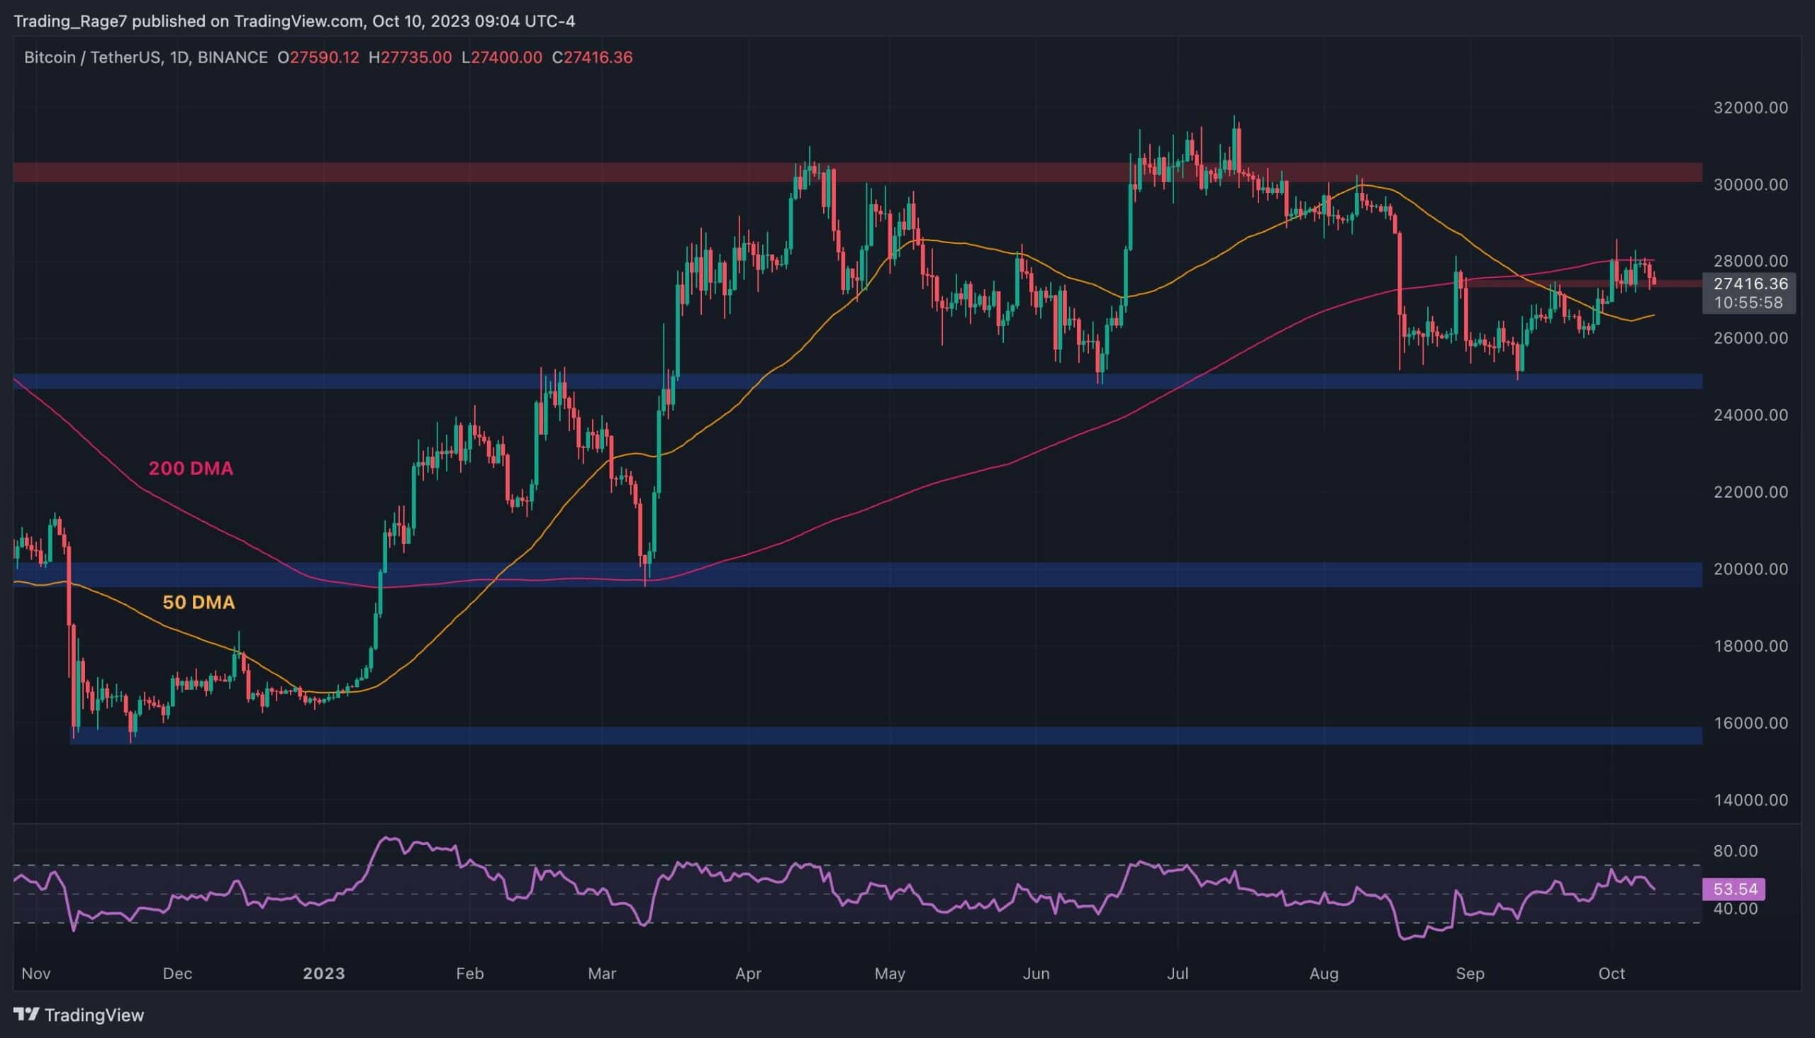Click the 2023 label on time axis
This screenshot has height=1038, width=1815.
323,973
